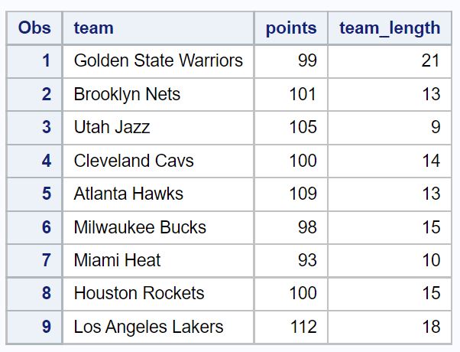Select the Houston Rockets cell
The image size is (460, 352).
(139, 294)
